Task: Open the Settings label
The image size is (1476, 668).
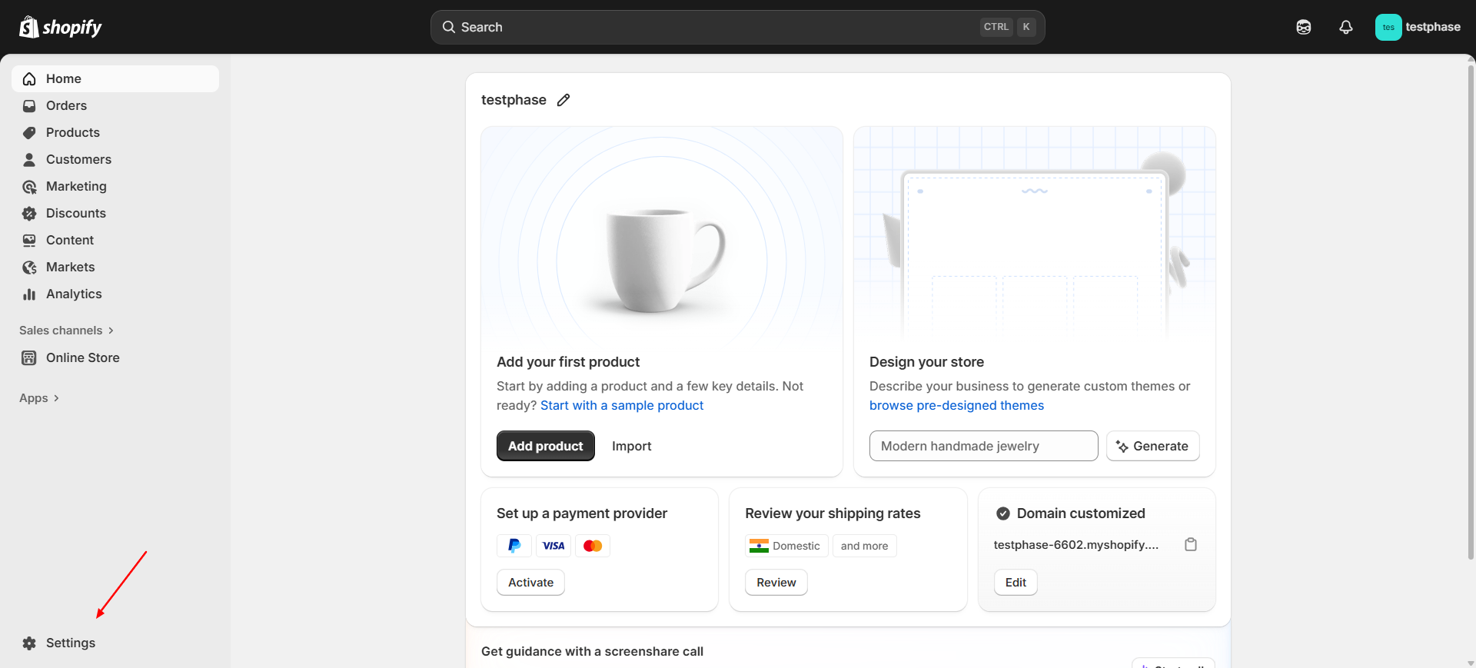Action: point(71,643)
